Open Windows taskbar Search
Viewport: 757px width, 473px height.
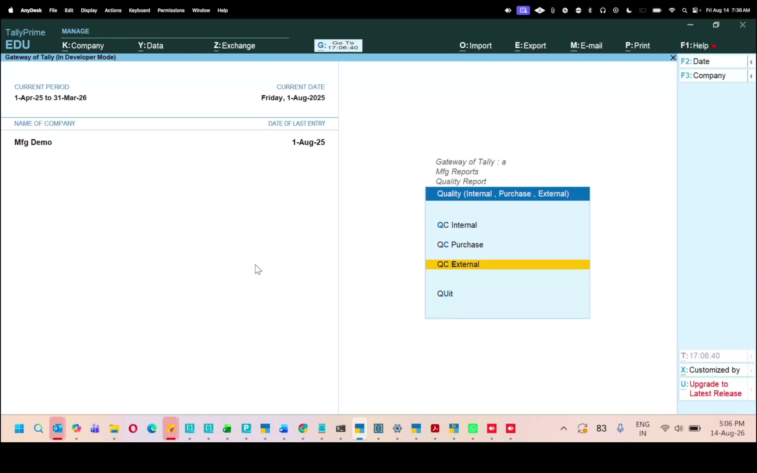pos(38,428)
